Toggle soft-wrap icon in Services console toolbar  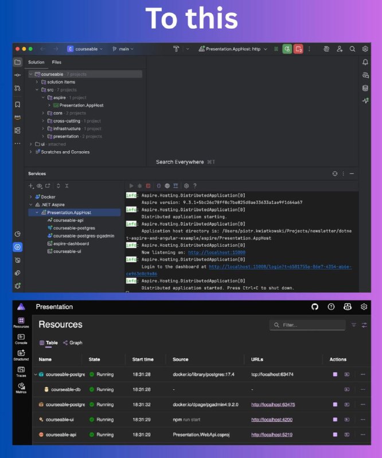point(176,185)
